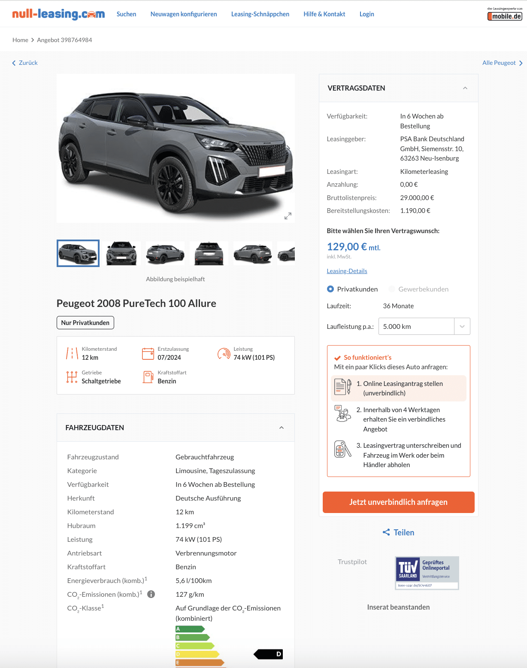Go to Alle Peugeot link
The height and width of the screenshot is (668, 527).
click(x=503, y=63)
